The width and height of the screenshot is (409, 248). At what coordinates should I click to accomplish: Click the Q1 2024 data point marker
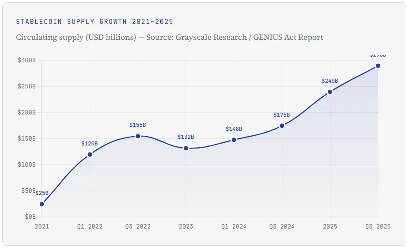click(234, 140)
